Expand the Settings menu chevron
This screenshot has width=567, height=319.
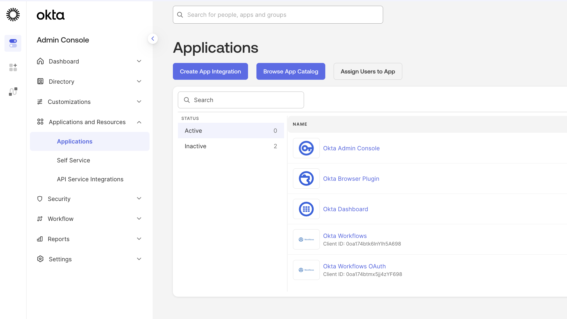[x=139, y=259]
